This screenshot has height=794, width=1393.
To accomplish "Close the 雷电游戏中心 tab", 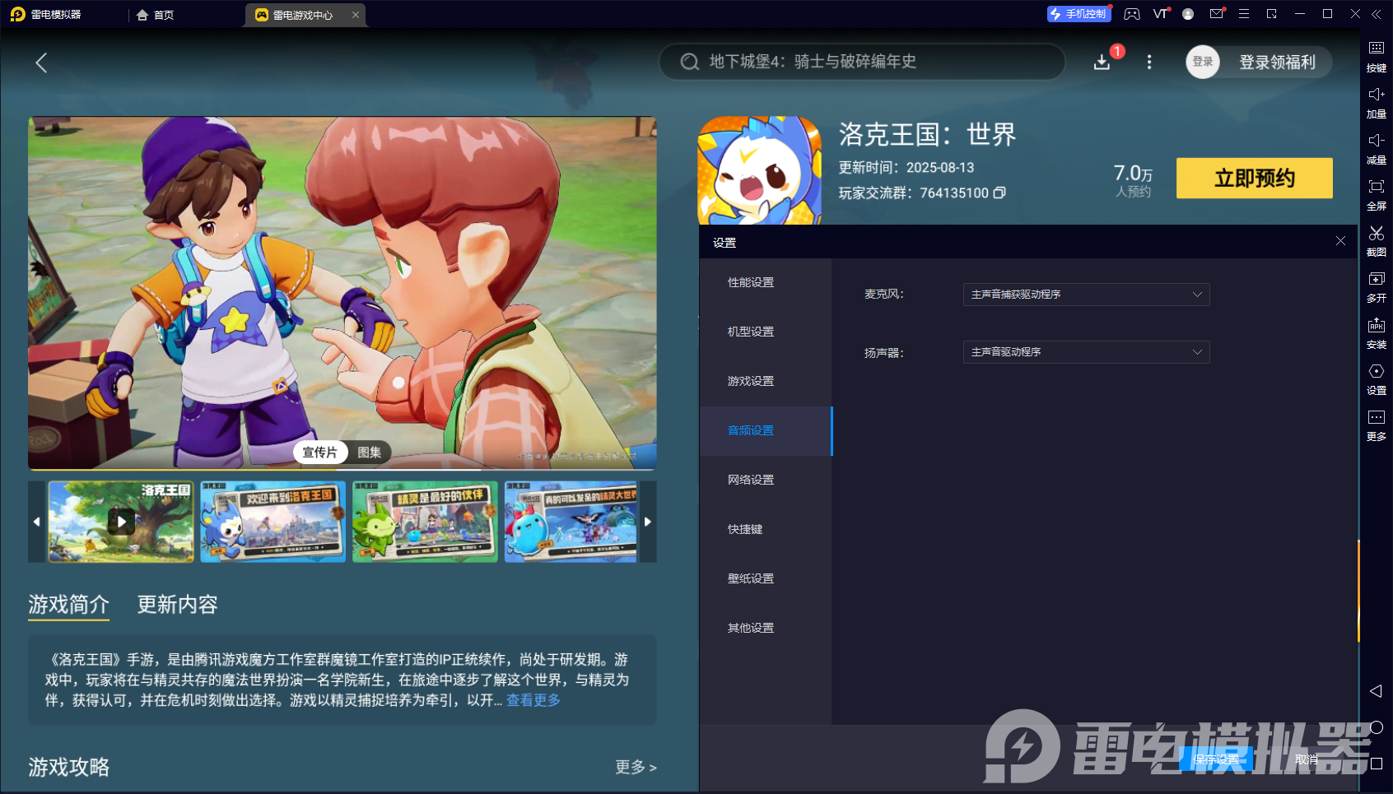I will click(356, 15).
